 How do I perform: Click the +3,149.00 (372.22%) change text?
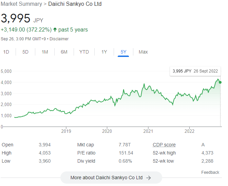(26, 29)
